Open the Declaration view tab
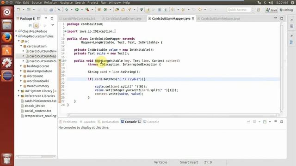296x166 pixels. (108, 122)
